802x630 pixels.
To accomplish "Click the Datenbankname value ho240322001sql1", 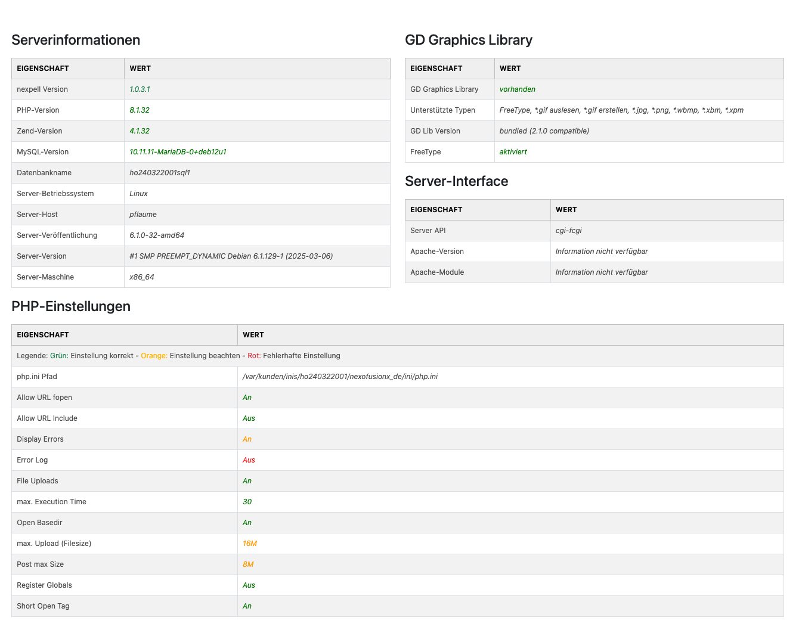I will tap(160, 173).
